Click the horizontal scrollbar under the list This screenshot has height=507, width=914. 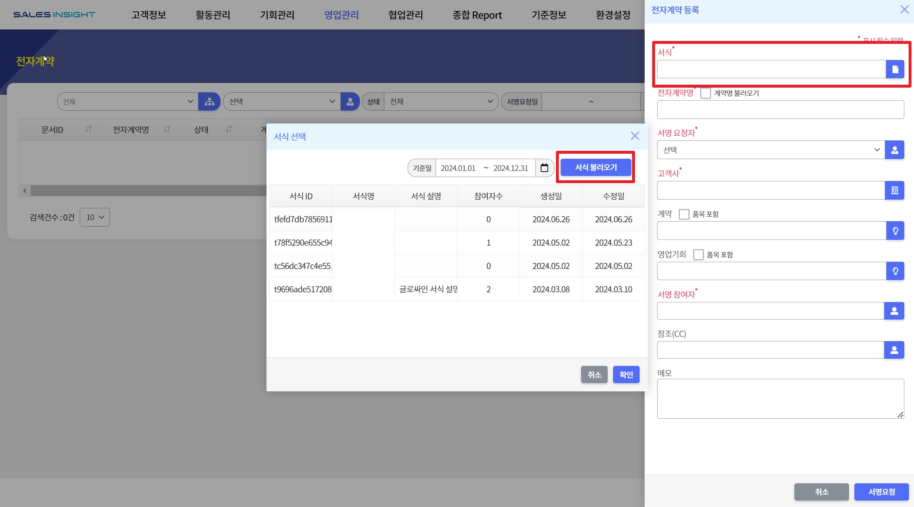[x=148, y=190]
